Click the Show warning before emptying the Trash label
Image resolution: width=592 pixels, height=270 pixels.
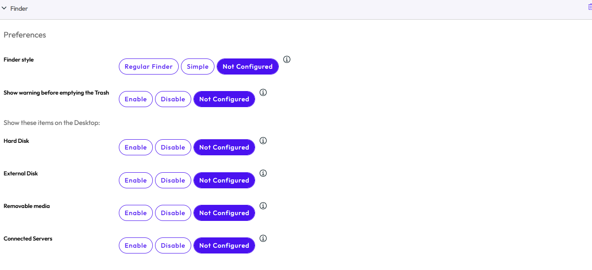[x=56, y=93]
